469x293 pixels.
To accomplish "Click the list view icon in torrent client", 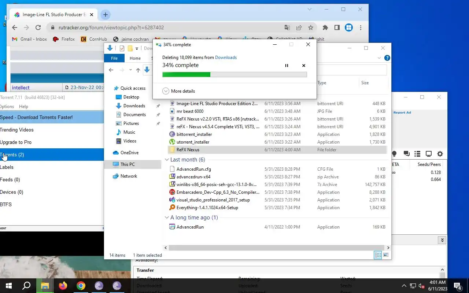I will point(417,154).
